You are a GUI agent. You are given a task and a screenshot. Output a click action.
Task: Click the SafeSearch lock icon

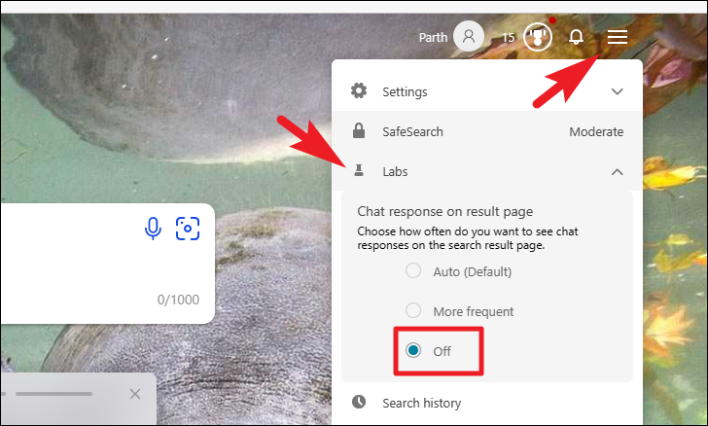tap(359, 131)
